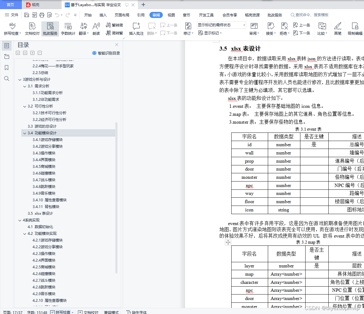
Task: Open the 批改服务 correction service tool
Action: tap(50, 29)
